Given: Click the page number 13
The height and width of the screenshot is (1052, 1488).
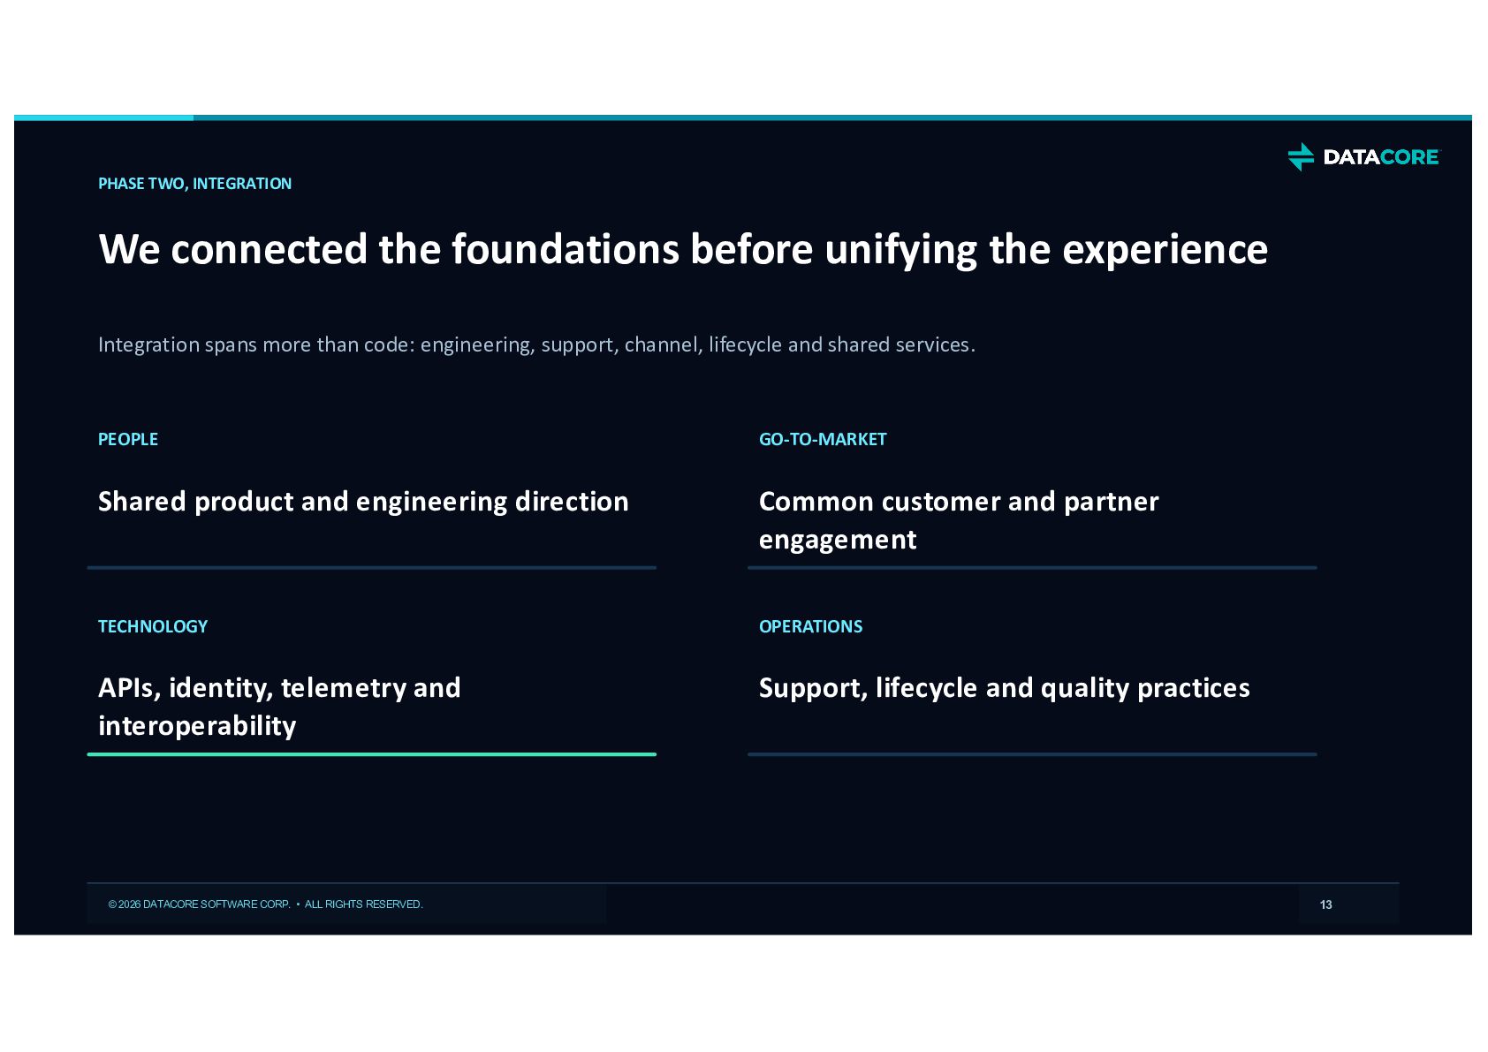Looking at the screenshot, I should 1325,904.
